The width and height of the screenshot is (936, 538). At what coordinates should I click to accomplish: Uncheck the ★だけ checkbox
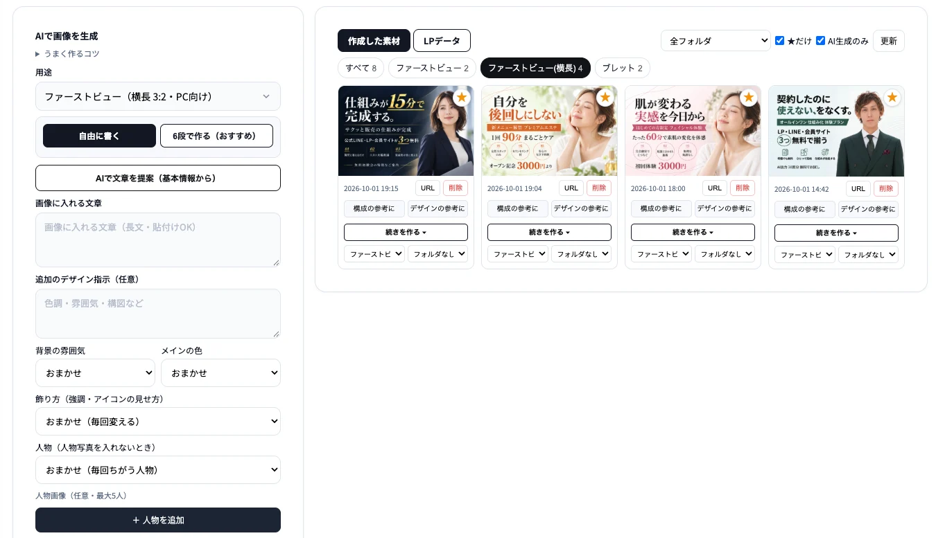point(779,41)
